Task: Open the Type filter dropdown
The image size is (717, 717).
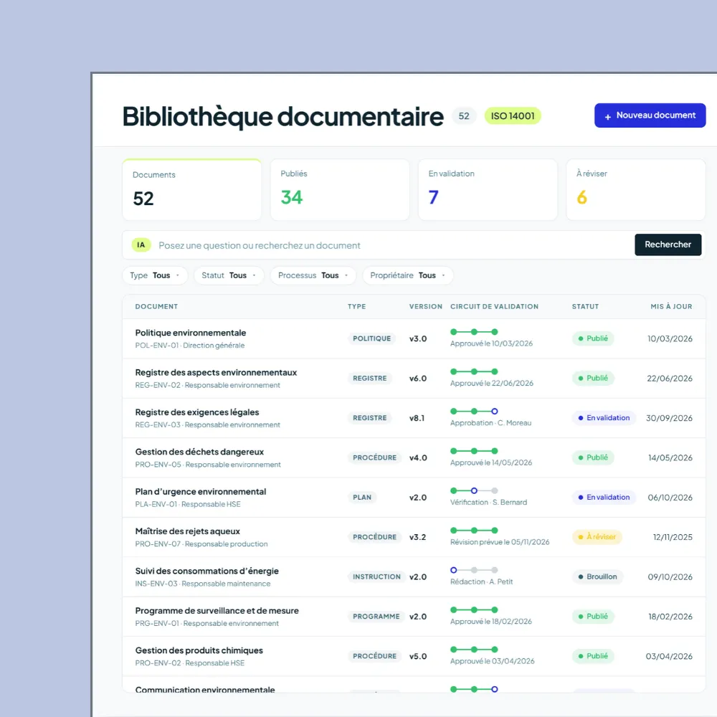Action: (155, 275)
